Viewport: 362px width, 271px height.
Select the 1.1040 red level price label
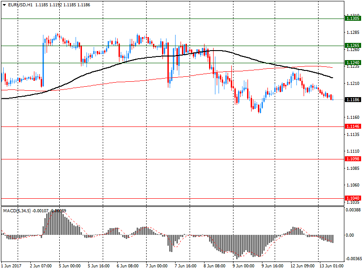pyautogui.click(x=352, y=198)
